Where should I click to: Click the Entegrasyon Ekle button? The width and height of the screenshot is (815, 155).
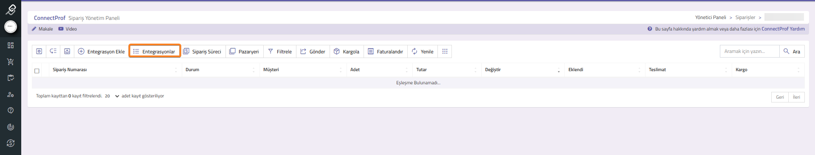(102, 51)
